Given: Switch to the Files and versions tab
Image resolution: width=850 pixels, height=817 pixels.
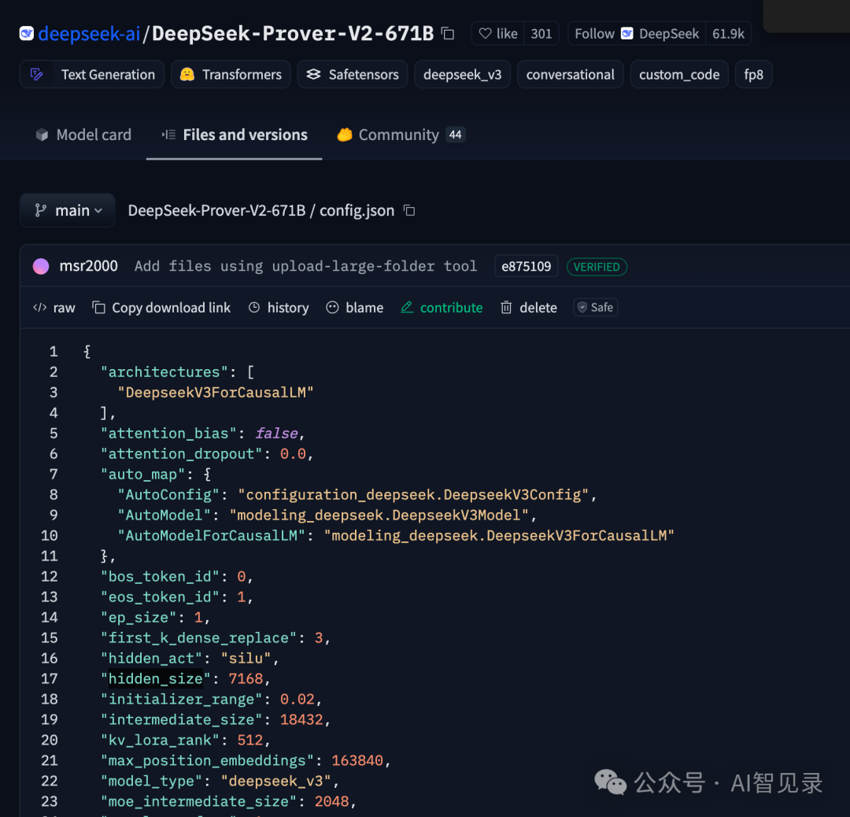Looking at the screenshot, I should [235, 135].
